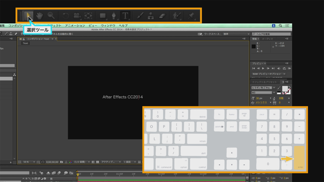Image resolution: width=324 pixels, height=182 pixels.
Task: Open Notification Center in macOS menu bar
Action: click(287, 26)
